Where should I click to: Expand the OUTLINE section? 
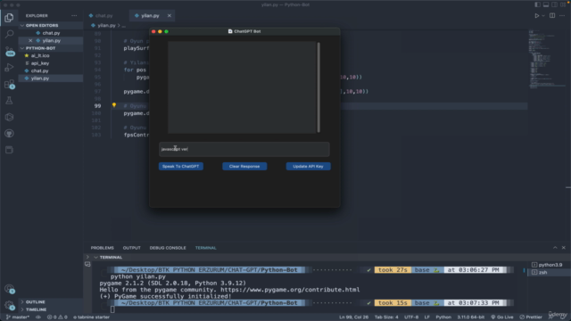click(x=36, y=302)
